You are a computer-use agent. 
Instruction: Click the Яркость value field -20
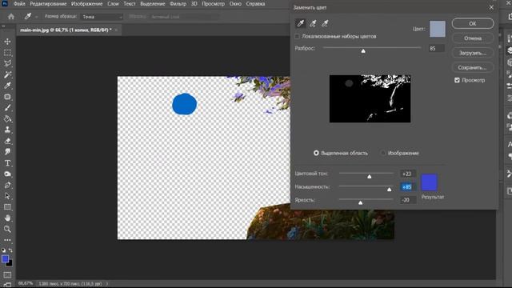tap(408, 200)
